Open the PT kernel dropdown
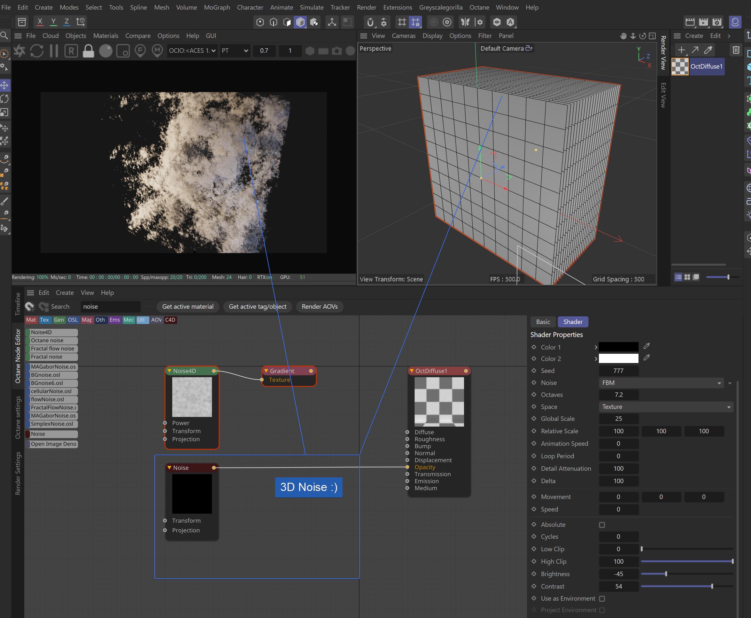 pyautogui.click(x=235, y=51)
